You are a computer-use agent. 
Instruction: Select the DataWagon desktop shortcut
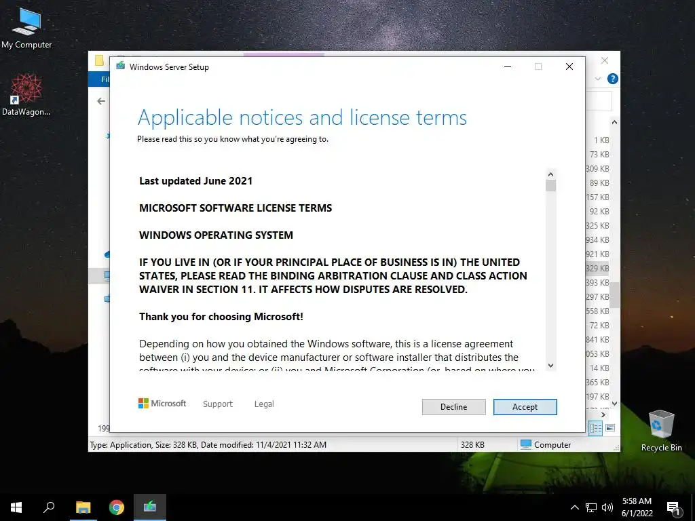click(x=26, y=95)
